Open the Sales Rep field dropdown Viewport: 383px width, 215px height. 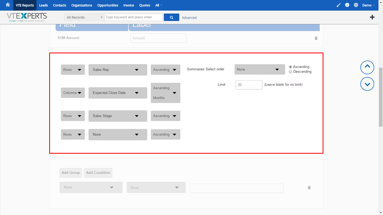pyautogui.click(x=118, y=70)
